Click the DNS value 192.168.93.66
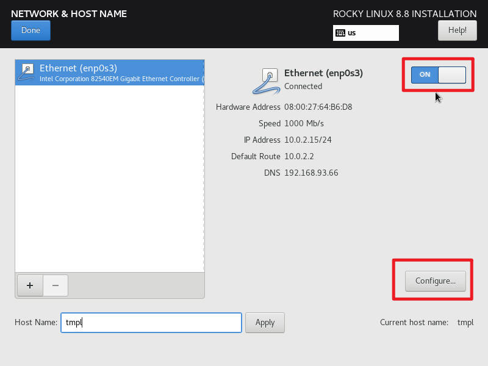Screen dimensions: 488x366 tap(311, 173)
